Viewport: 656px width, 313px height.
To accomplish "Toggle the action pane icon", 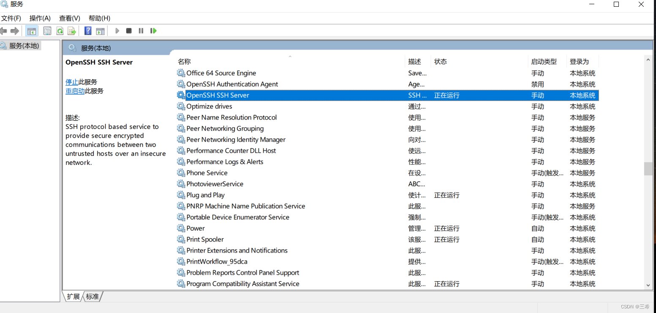I will pyautogui.click(x=100, y=30).
